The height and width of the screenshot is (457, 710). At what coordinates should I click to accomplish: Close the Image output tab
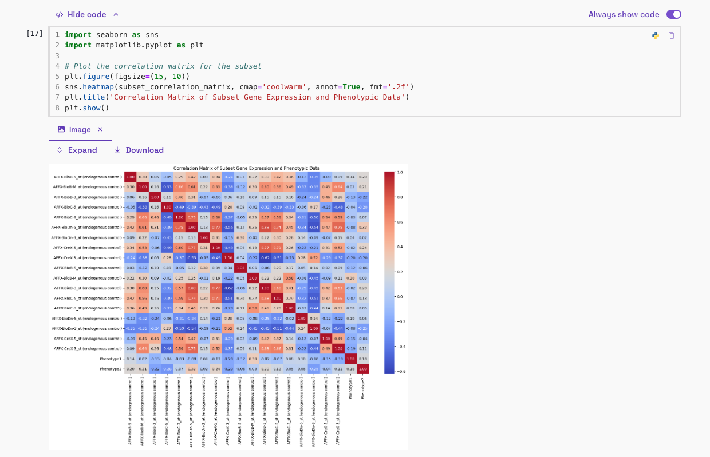[x=100, y=130]
